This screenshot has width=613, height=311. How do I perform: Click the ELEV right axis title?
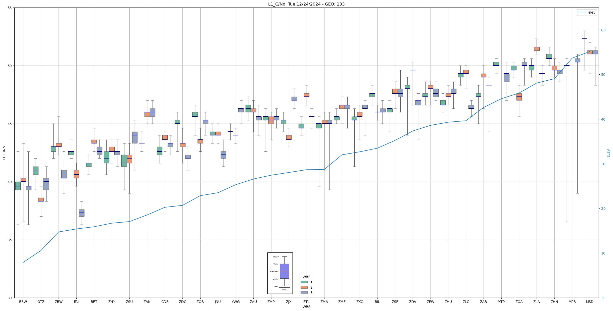(608, 153)
